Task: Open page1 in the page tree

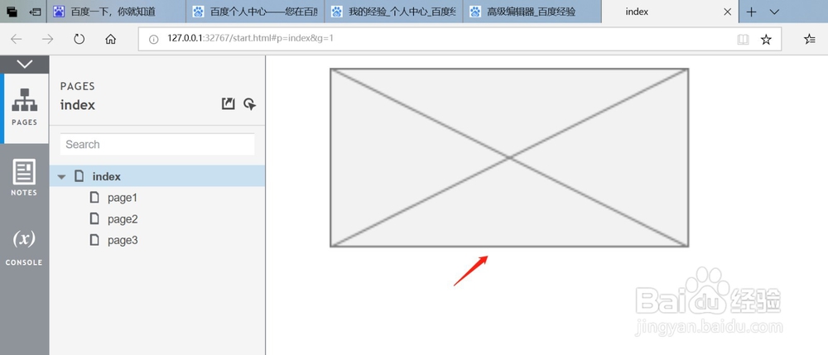Action: (122, 198)
